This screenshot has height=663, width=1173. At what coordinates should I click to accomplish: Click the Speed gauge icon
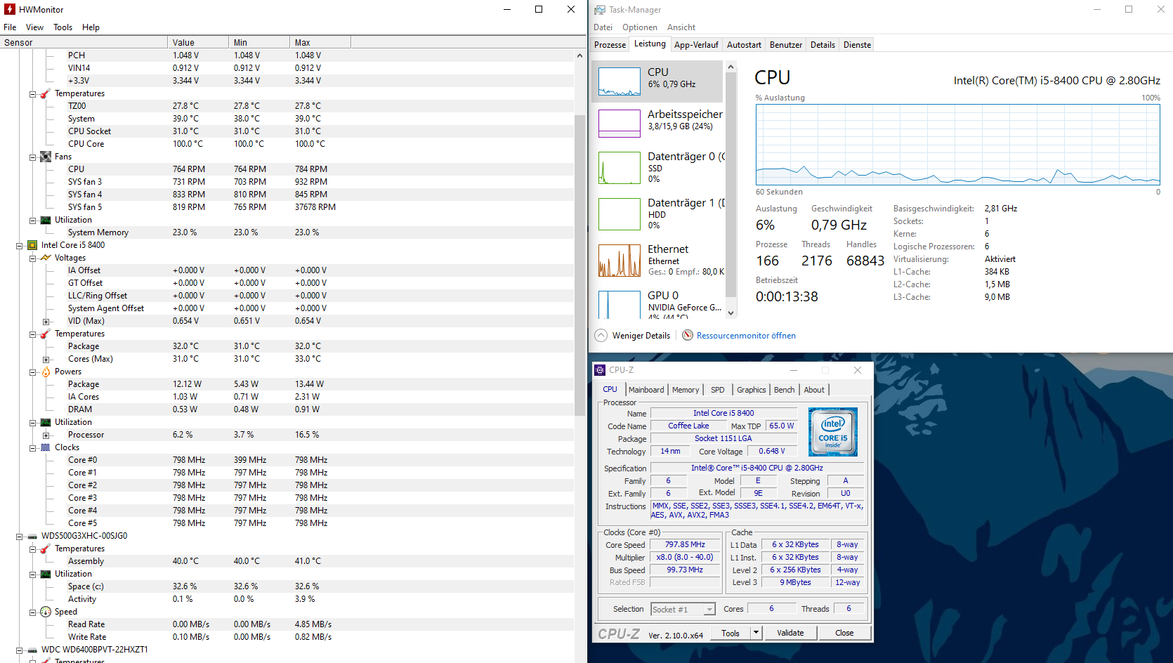coord(46,612)
